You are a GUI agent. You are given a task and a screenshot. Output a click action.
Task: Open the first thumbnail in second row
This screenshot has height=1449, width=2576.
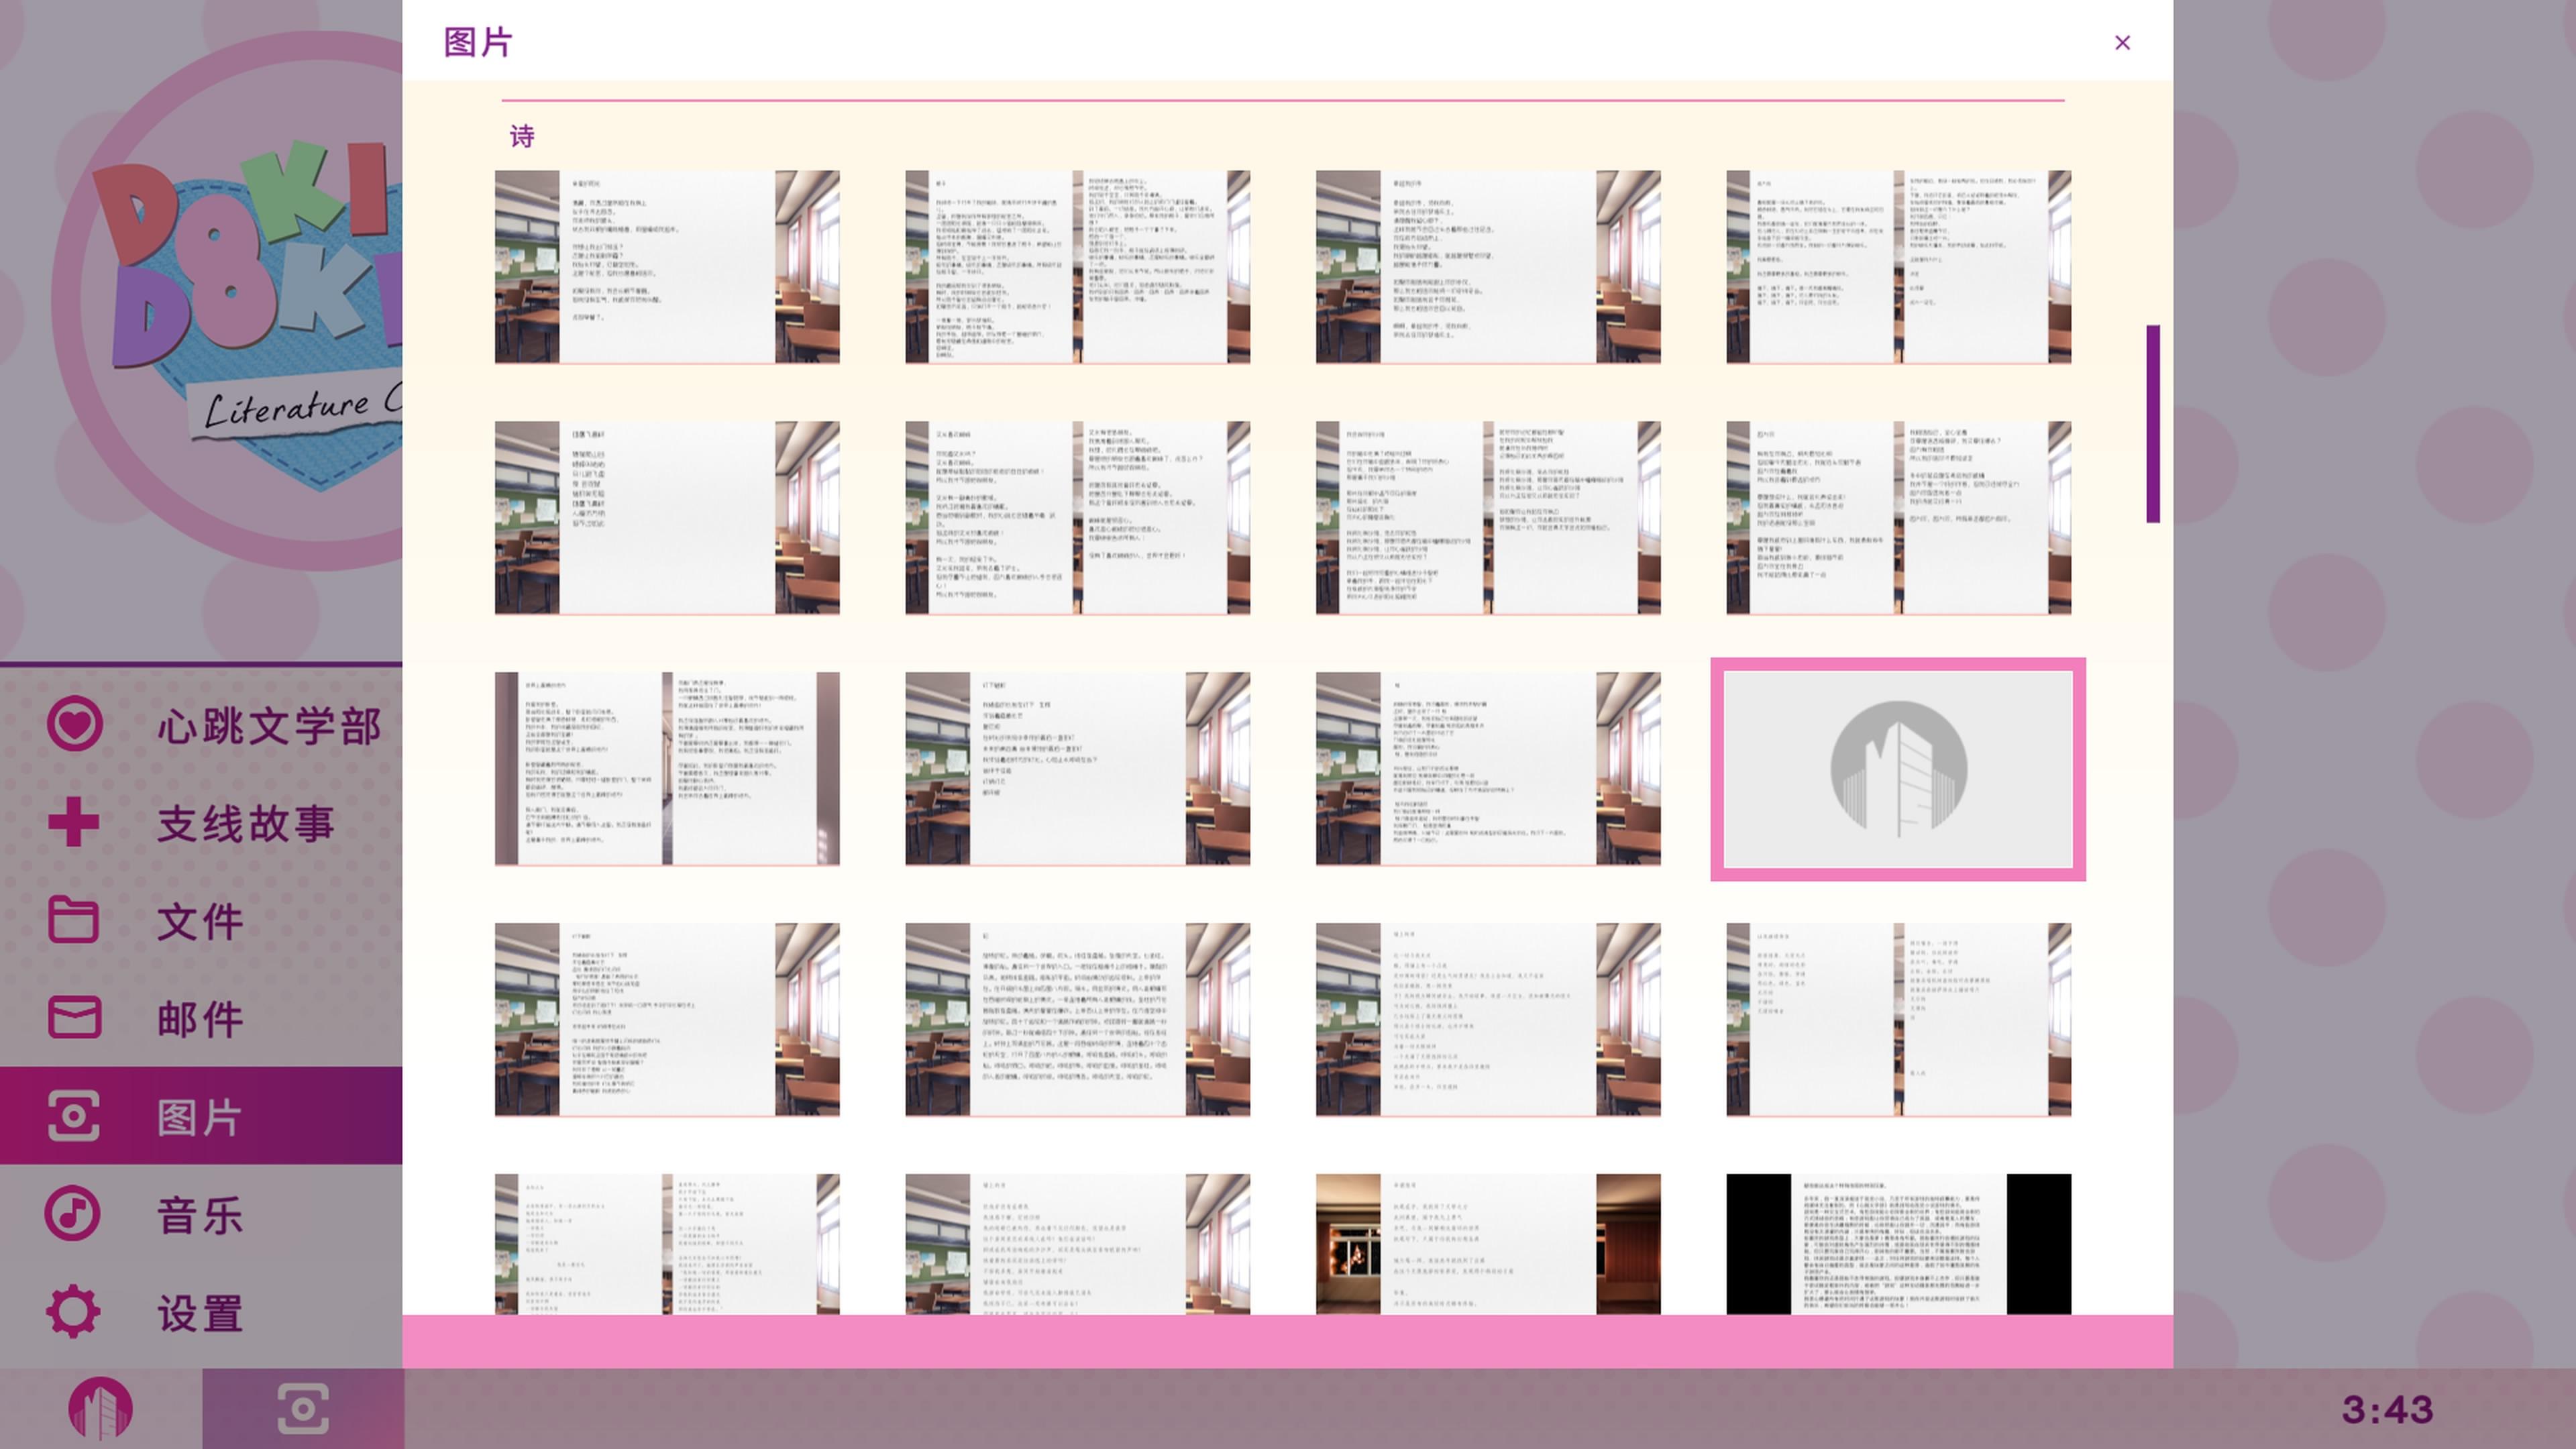point(667,518)
